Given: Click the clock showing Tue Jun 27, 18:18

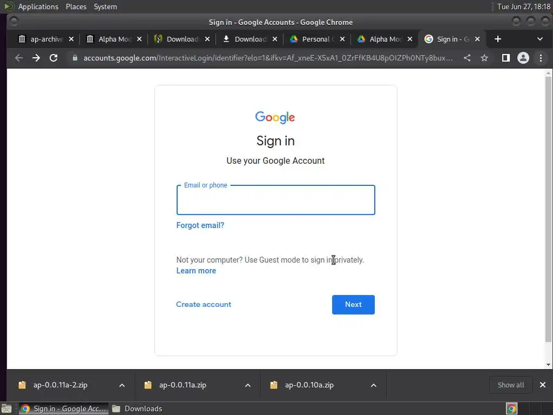Looking at the screenshot, I should (x=524, y=6).
